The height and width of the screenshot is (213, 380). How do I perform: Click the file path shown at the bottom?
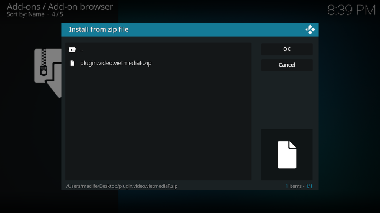122,186
